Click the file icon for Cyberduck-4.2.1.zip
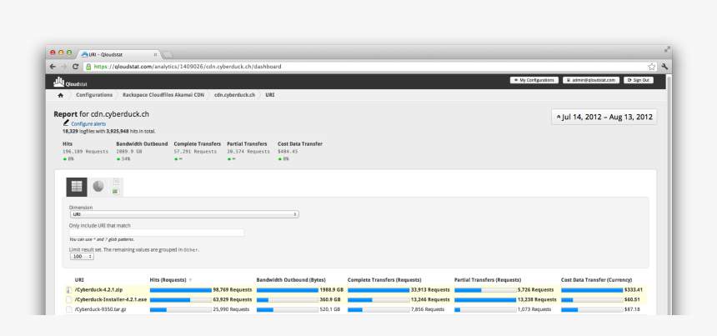The width and height of the screenshot is (717, 336). (x=69, y=290)
